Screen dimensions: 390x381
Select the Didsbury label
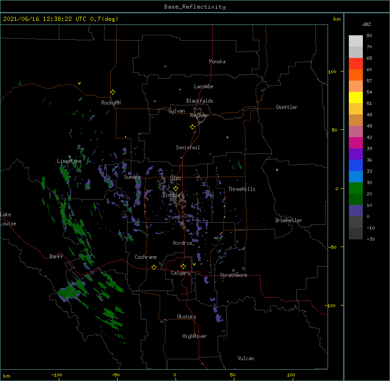tap(173, 195)
